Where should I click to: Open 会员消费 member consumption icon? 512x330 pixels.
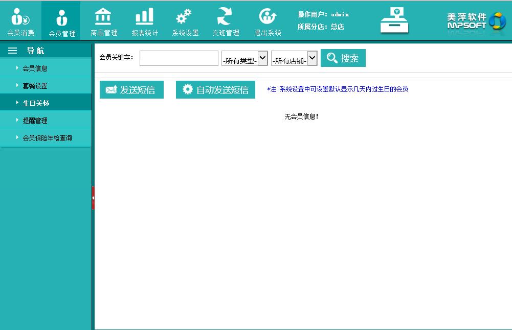click(x=20, y=21)
